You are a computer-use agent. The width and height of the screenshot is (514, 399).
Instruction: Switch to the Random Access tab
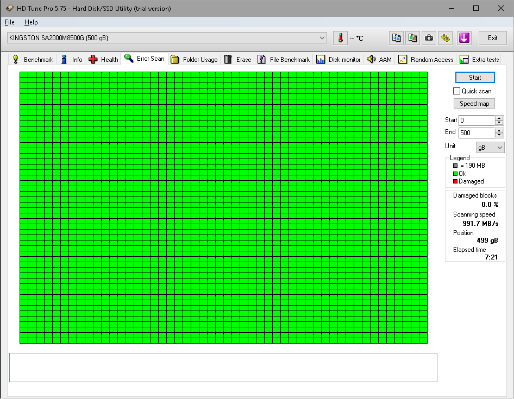click(426, 59)
